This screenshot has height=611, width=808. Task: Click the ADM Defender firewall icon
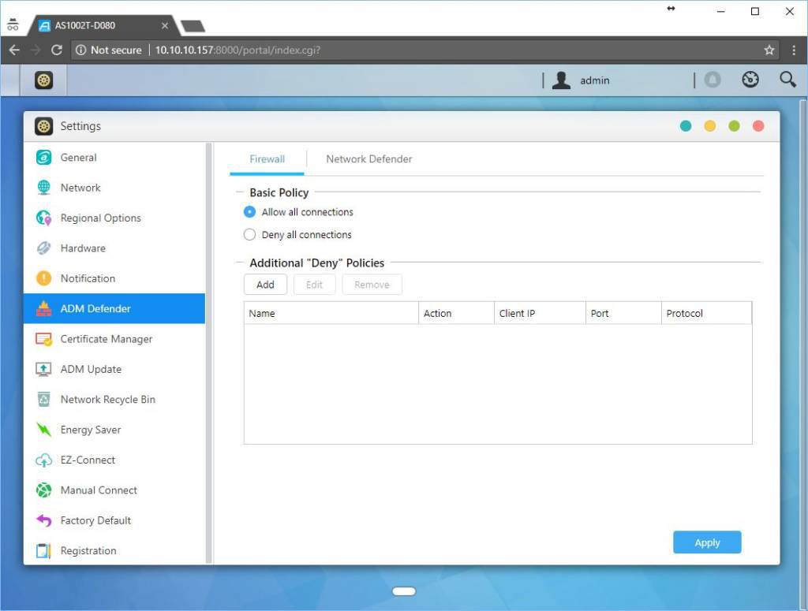pos(44,308)
